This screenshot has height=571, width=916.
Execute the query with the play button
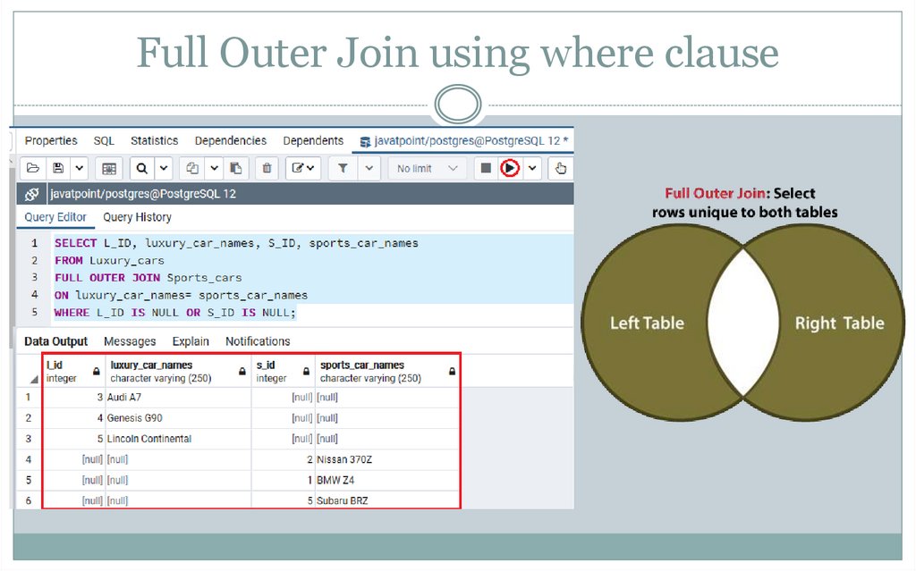coord(510,168)
